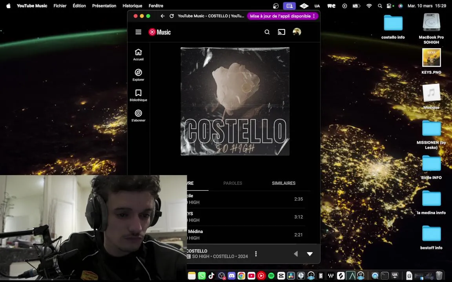This screenshot has width=452, height=282.
Task: Play the queue track lasting 2:35
Action: [246, 199]
